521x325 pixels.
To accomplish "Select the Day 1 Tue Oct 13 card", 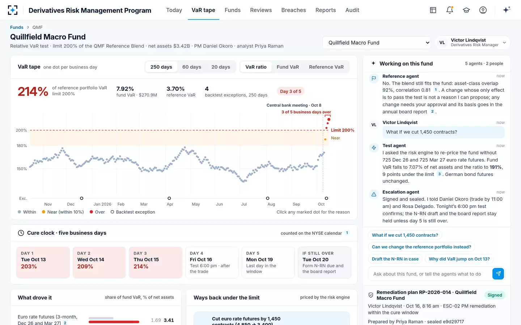I will tap(43, 263).
